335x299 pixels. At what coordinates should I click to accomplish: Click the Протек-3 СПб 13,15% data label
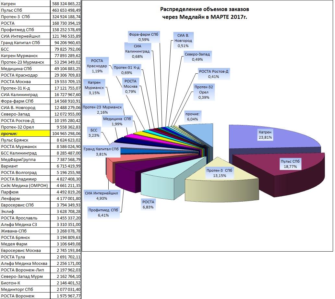click(220, 173)
